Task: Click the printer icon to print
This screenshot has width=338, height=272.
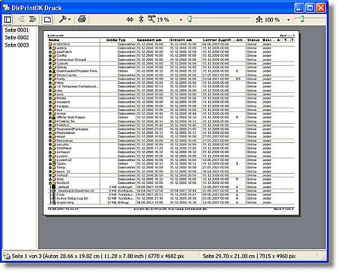Action: (x=81, y=19)
